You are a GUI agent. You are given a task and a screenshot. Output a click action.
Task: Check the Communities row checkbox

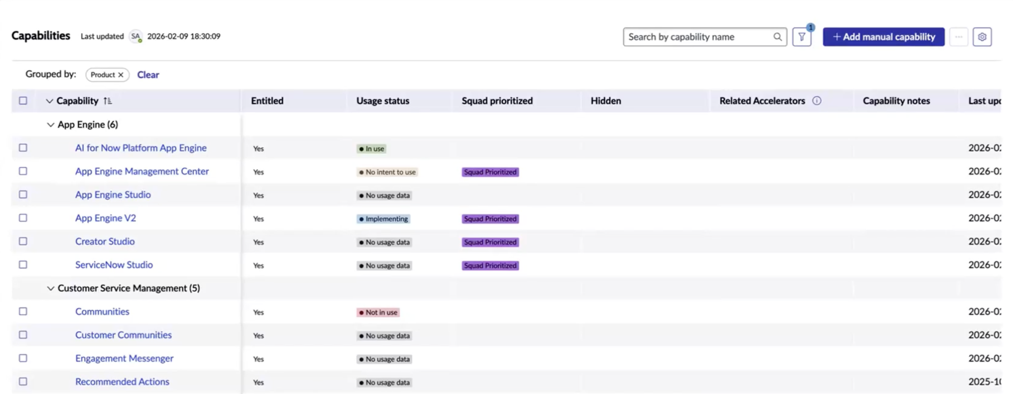pyautogui.click(x=23, y=311)
